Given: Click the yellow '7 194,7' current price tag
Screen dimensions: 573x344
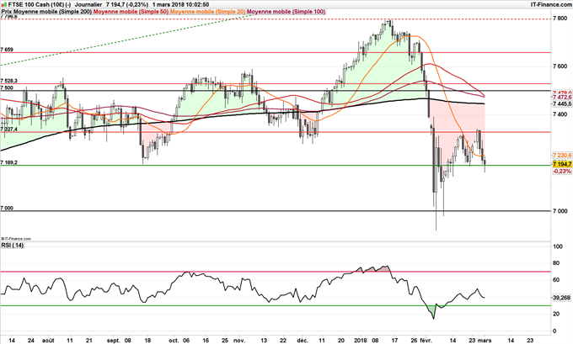Looking at the screenshot, I should click(562, 165).
